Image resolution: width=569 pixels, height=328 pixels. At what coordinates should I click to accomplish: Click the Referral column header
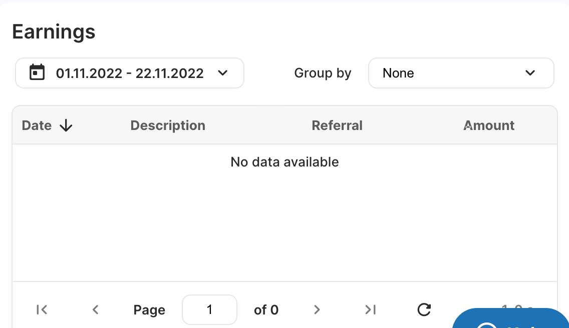(x=337, y=125)
